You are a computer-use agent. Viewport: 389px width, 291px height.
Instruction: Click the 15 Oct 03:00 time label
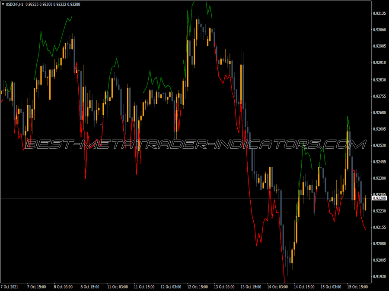click(x=331, y=287)
